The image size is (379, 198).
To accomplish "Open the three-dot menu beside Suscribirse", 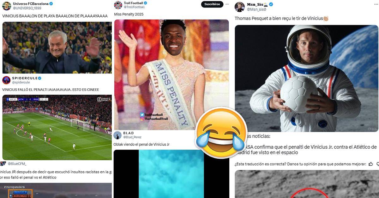I will [227, 4].
